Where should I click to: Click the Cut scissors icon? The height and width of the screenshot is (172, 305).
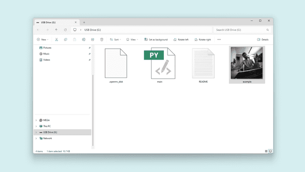point(56,39)
